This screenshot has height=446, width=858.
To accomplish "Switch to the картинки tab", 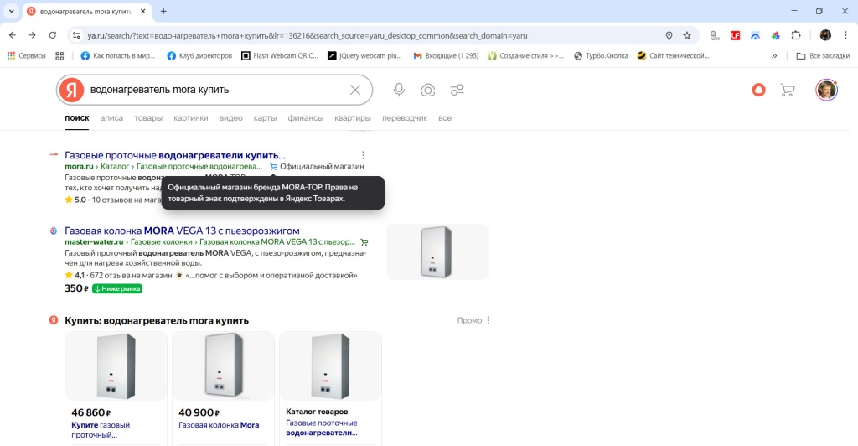I will click(191, 118).
